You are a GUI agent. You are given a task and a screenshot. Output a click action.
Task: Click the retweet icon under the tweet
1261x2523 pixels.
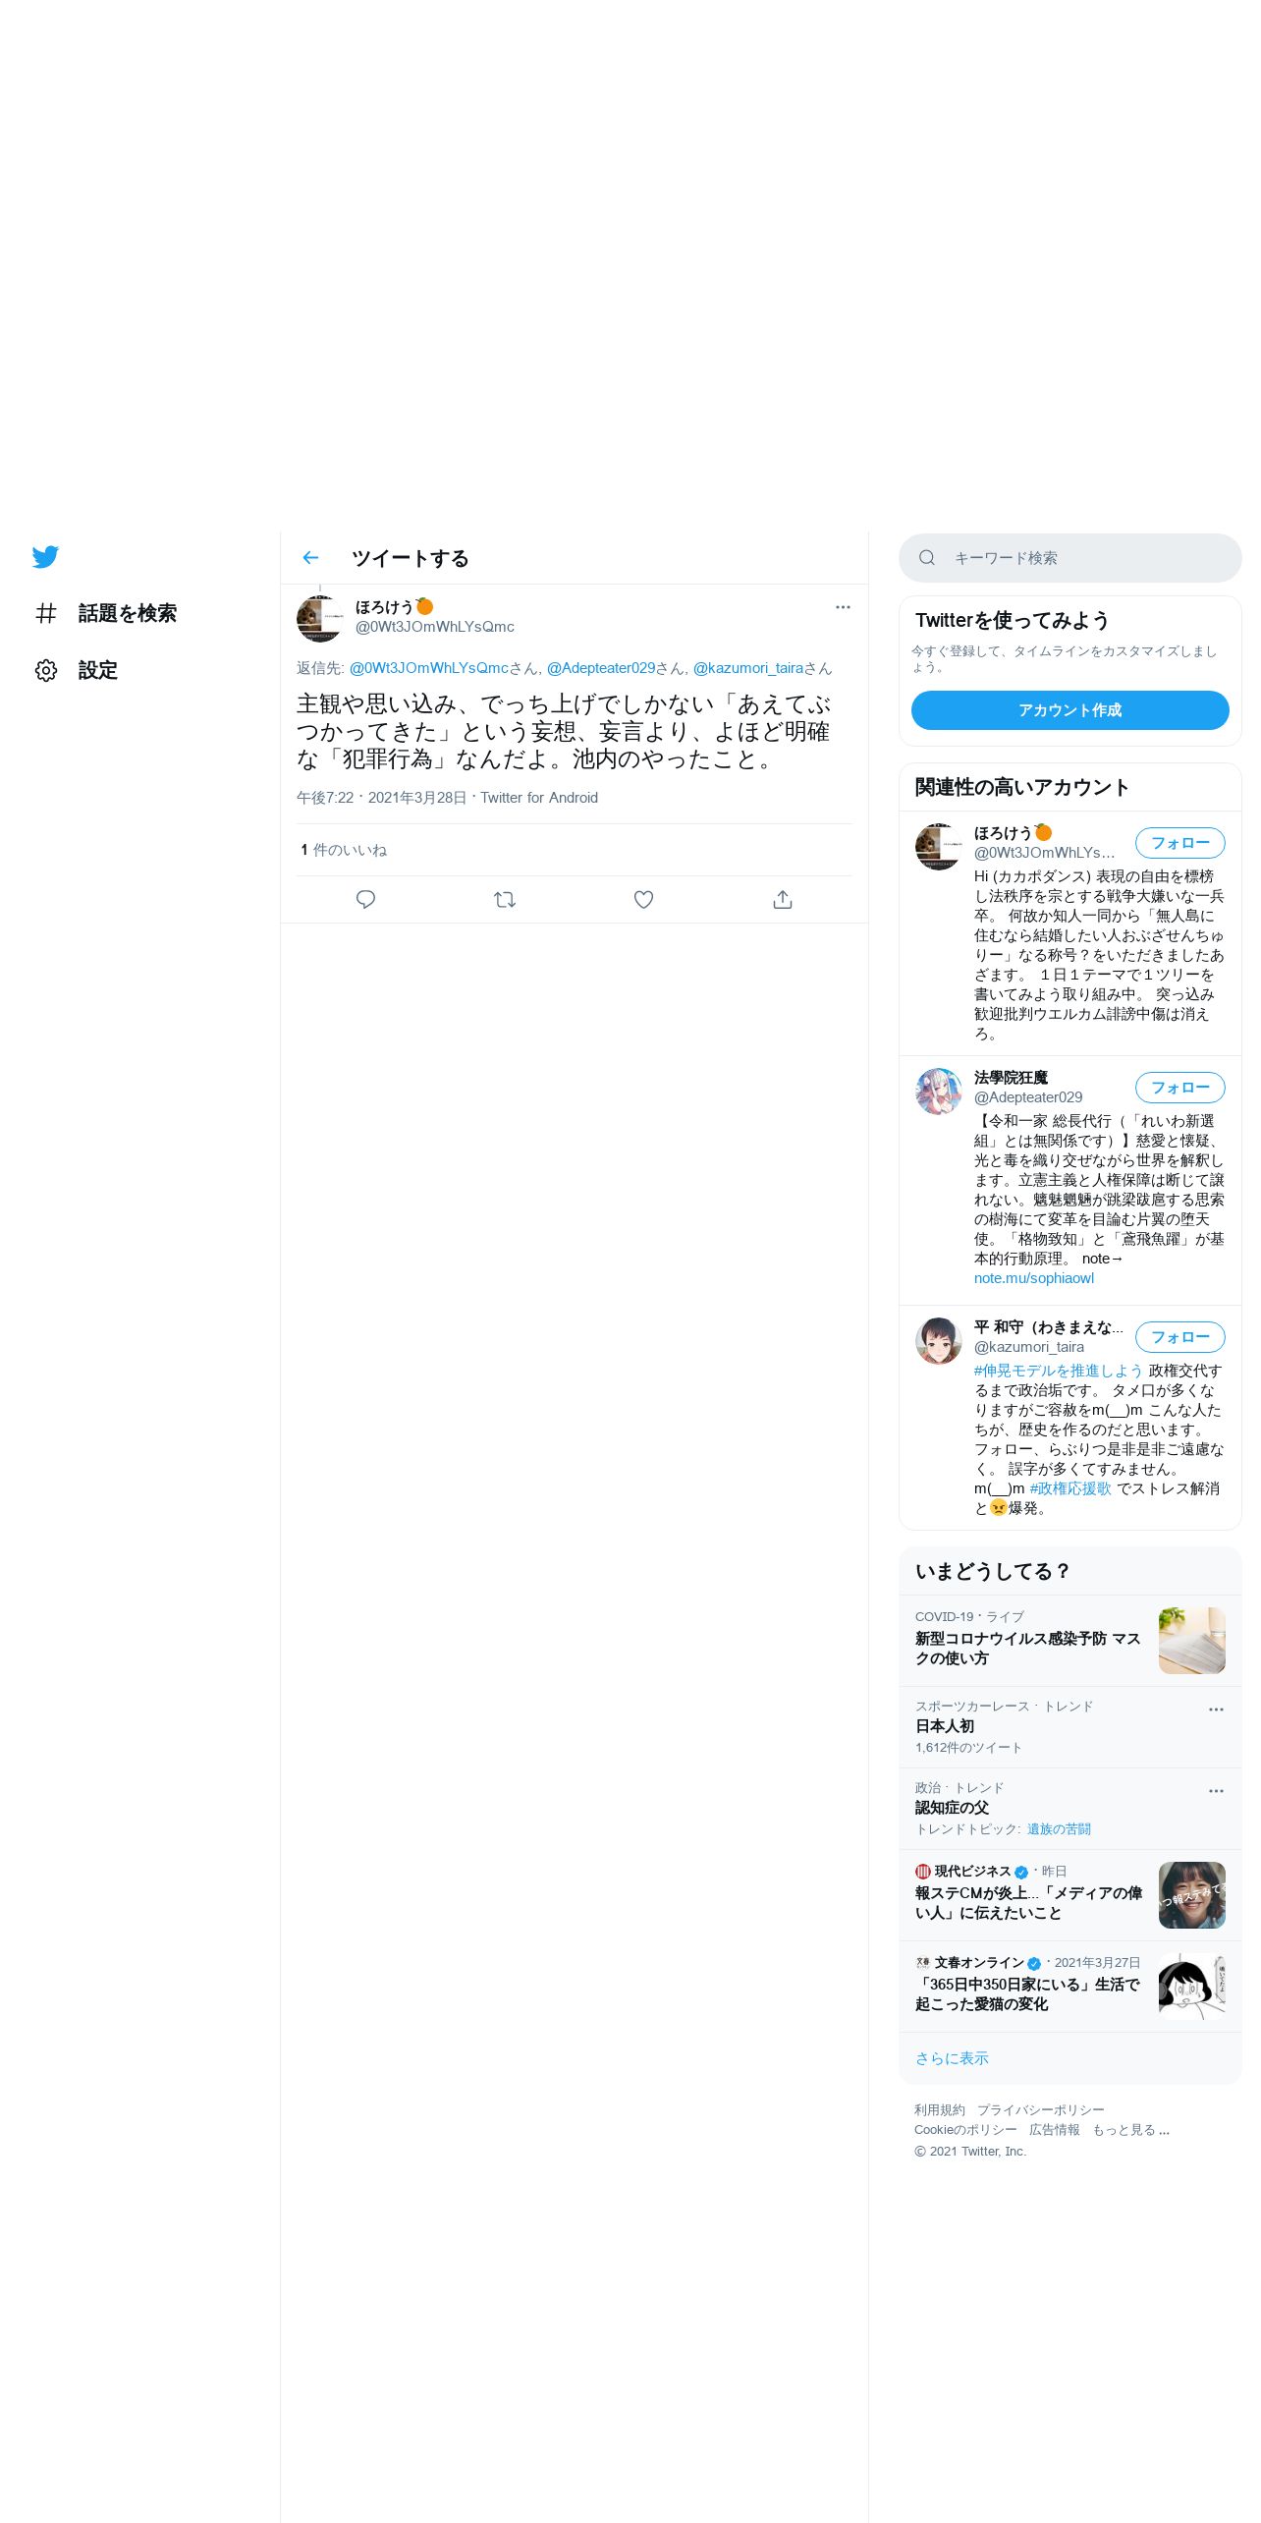coord(505,899)
